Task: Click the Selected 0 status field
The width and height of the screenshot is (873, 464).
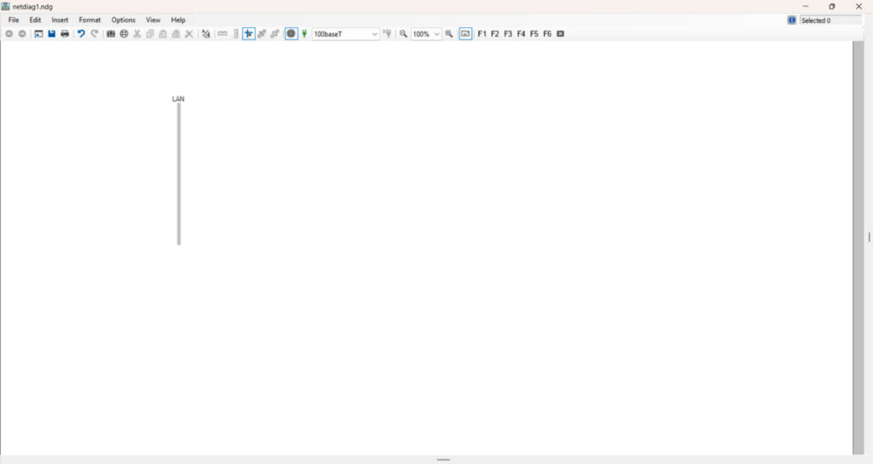Action: pyautogui.click(x=830, y=20)
